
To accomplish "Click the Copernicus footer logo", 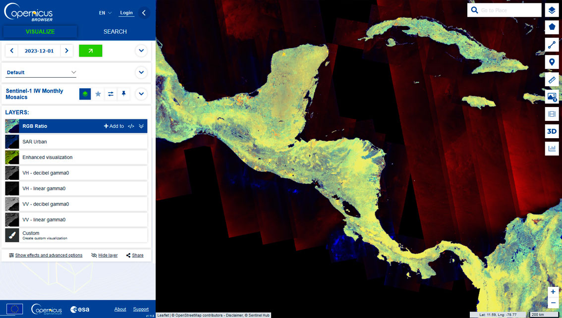I will click(47, 309).
